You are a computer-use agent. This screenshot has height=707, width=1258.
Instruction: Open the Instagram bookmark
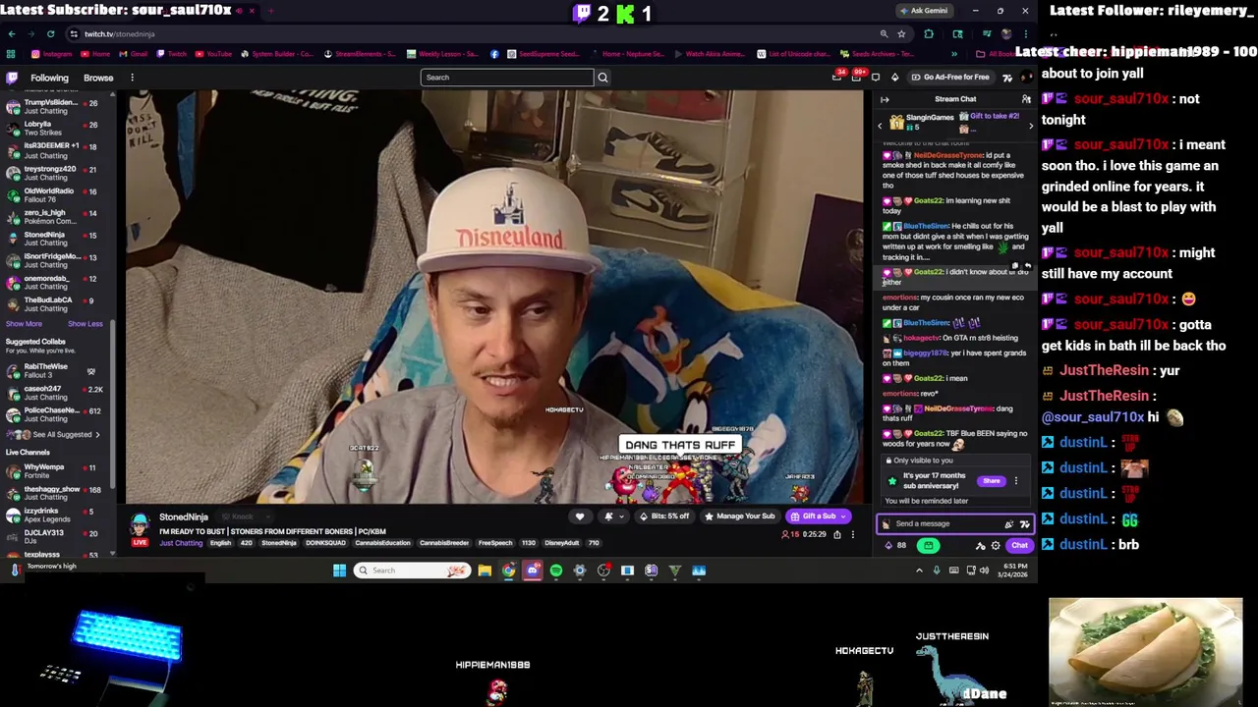pyautogui.click(x=52, y=54)
